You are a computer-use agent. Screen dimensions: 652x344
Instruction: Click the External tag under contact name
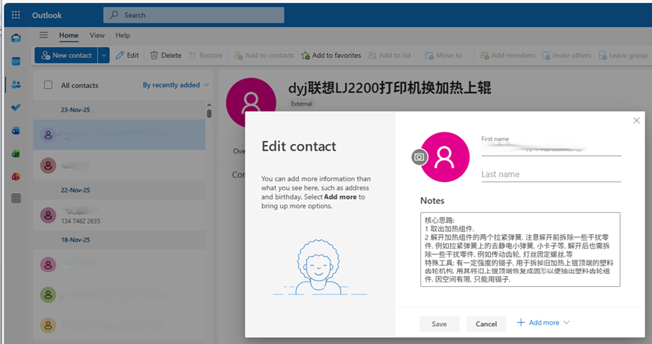(x=301, y=104)
